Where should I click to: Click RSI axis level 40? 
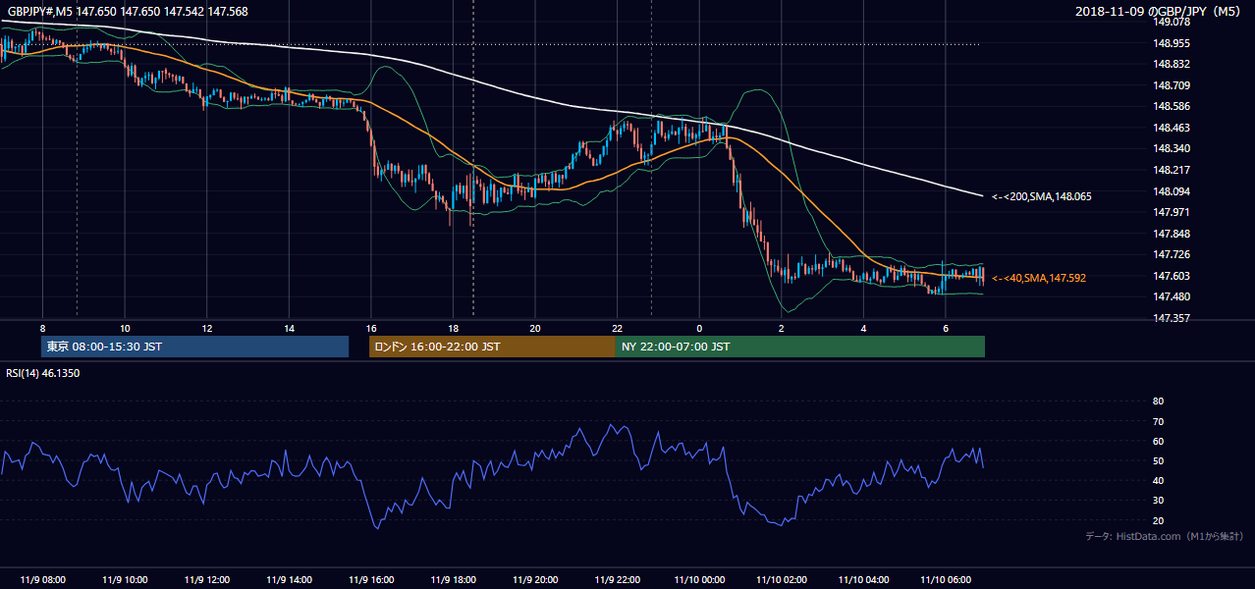click(x=1158, y=480)
